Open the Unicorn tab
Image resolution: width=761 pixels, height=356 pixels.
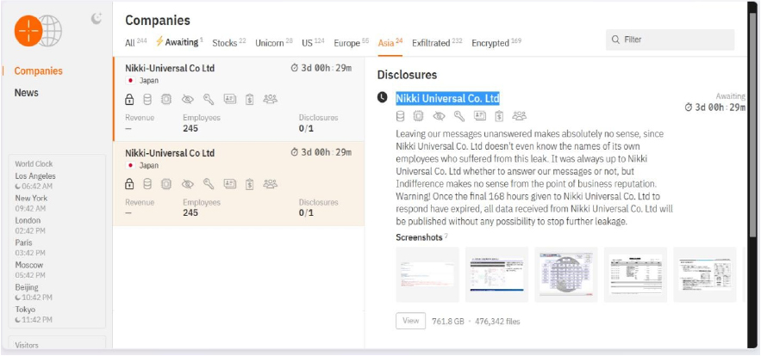(x=274, y=43)
